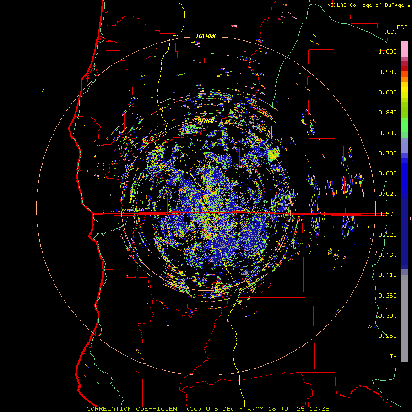
Task: Pick the pink swatch at top of color scale
Action: [404, 49]
